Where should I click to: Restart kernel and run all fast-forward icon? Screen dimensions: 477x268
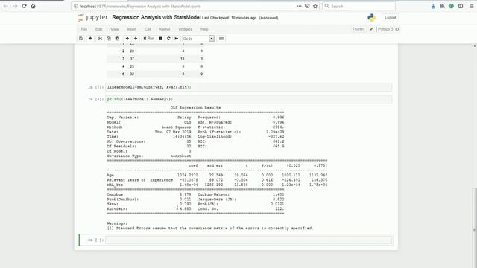[177, 39]
